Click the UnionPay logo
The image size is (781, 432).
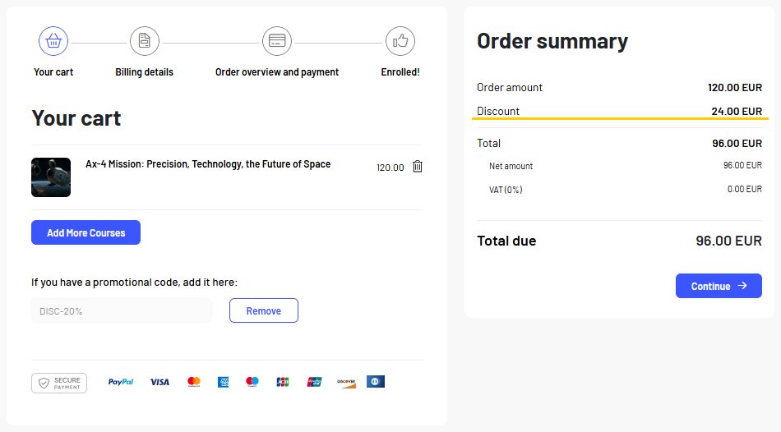(x=314, y=382)
